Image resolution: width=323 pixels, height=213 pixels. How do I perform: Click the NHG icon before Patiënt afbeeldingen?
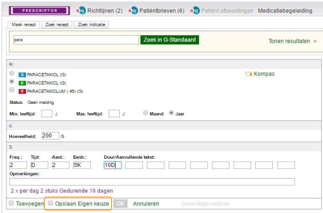(195, 11)
